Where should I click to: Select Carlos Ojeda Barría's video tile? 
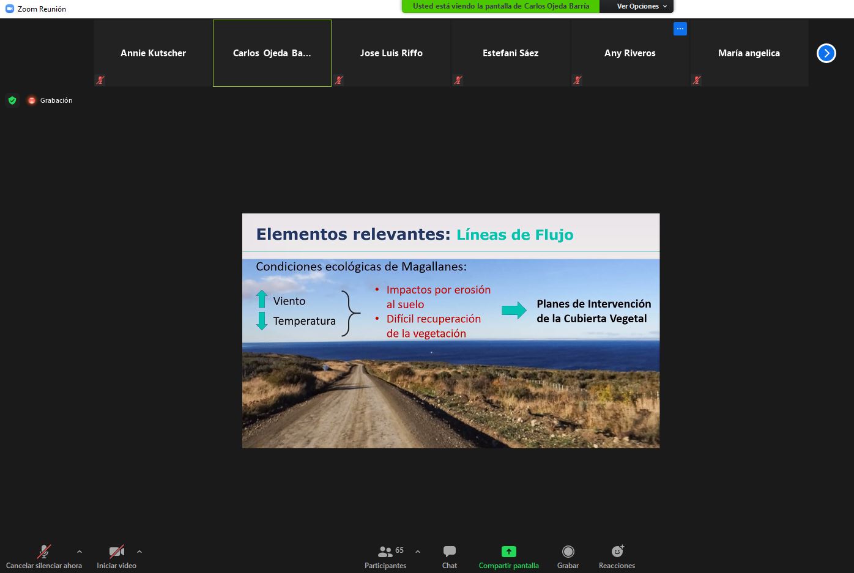click(x=272, y=53)
